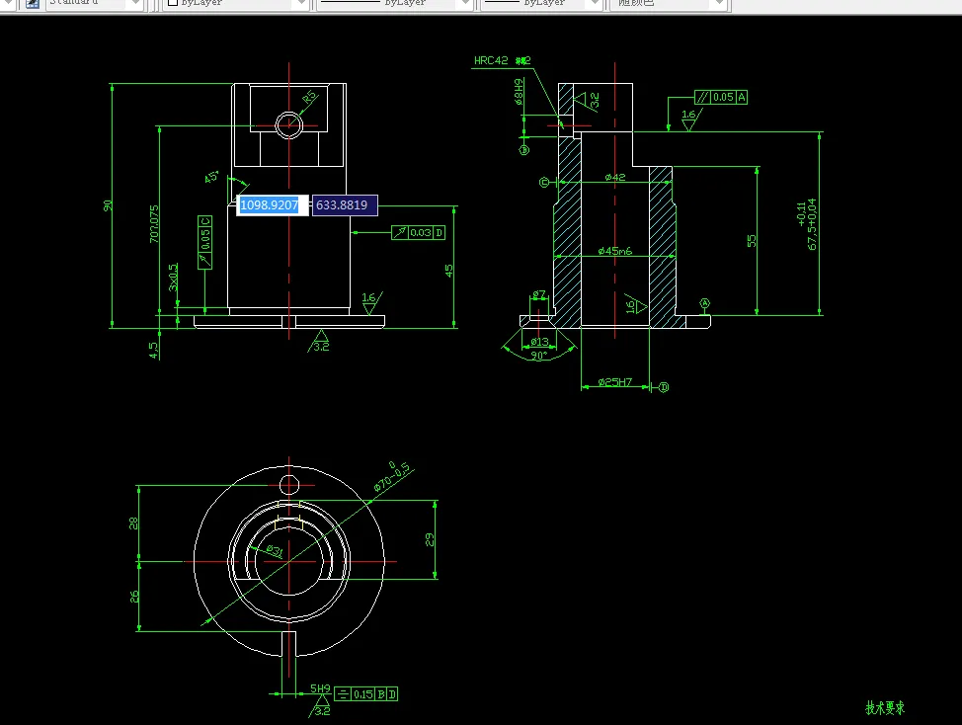
Task: Select the R5 radius dimension
Action: pyautogui.click(x=310, y=96)
